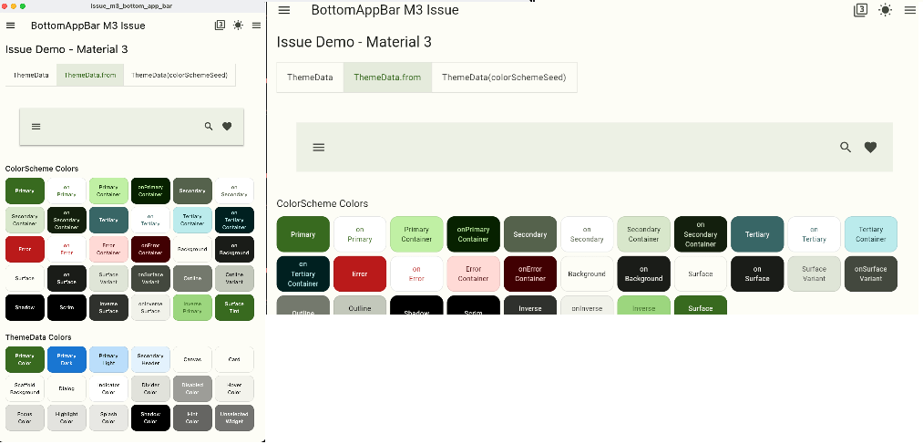Toggle the brightness sun icon in right window
Screen dimensions: 923x444
click(x=886, y=10)
